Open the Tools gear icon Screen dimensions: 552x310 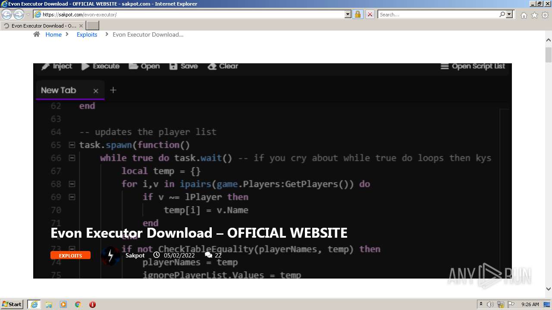[545, 15]
